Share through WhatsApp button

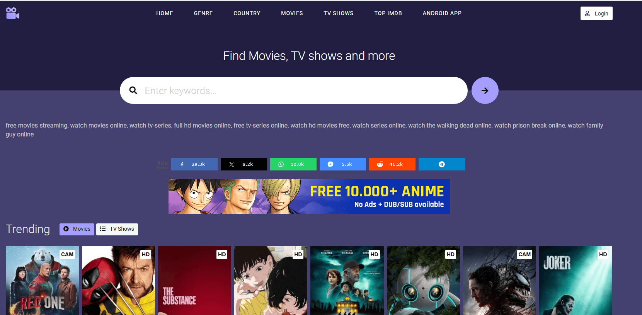pyautogui.click(x=293, y=164)
